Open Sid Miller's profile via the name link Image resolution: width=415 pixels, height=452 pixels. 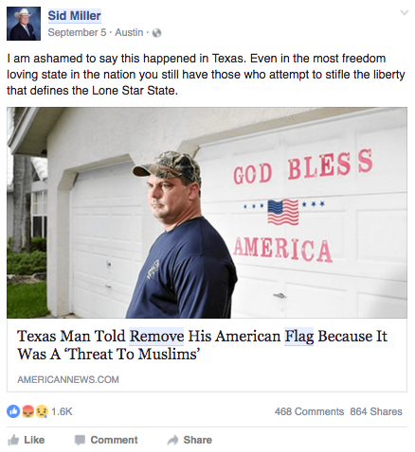pos(74,15)
